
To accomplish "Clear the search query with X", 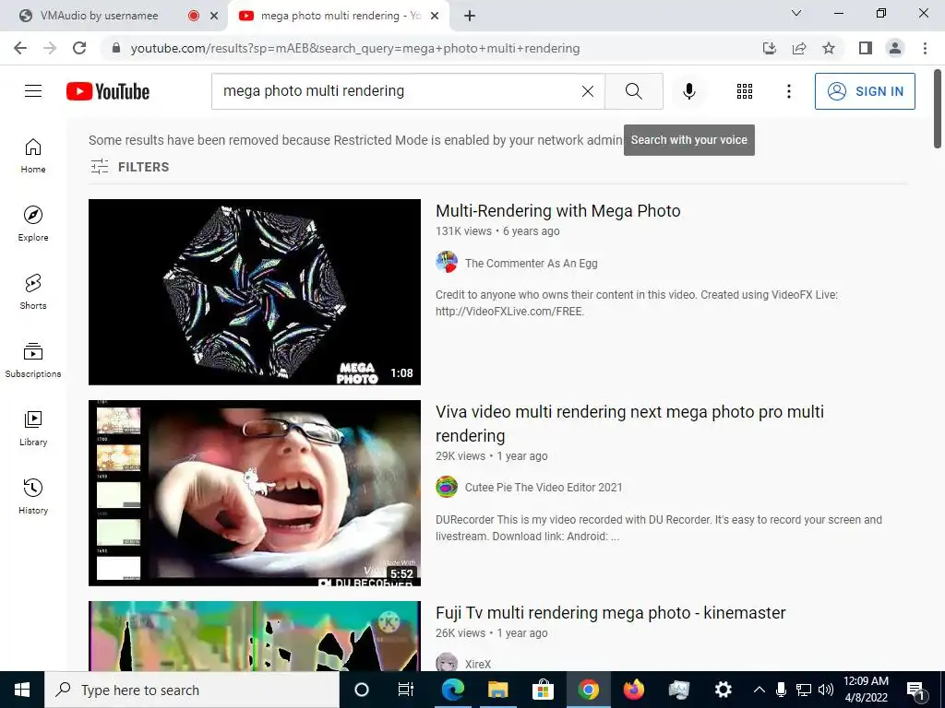I will tap(588, 91).
